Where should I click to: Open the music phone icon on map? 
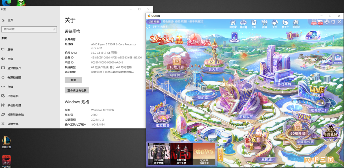(234, 37)
